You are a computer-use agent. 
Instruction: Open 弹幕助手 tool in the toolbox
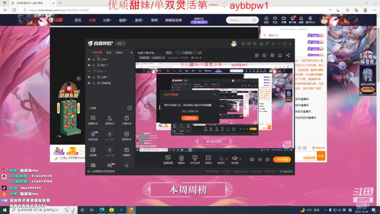[x=93, y=120]
